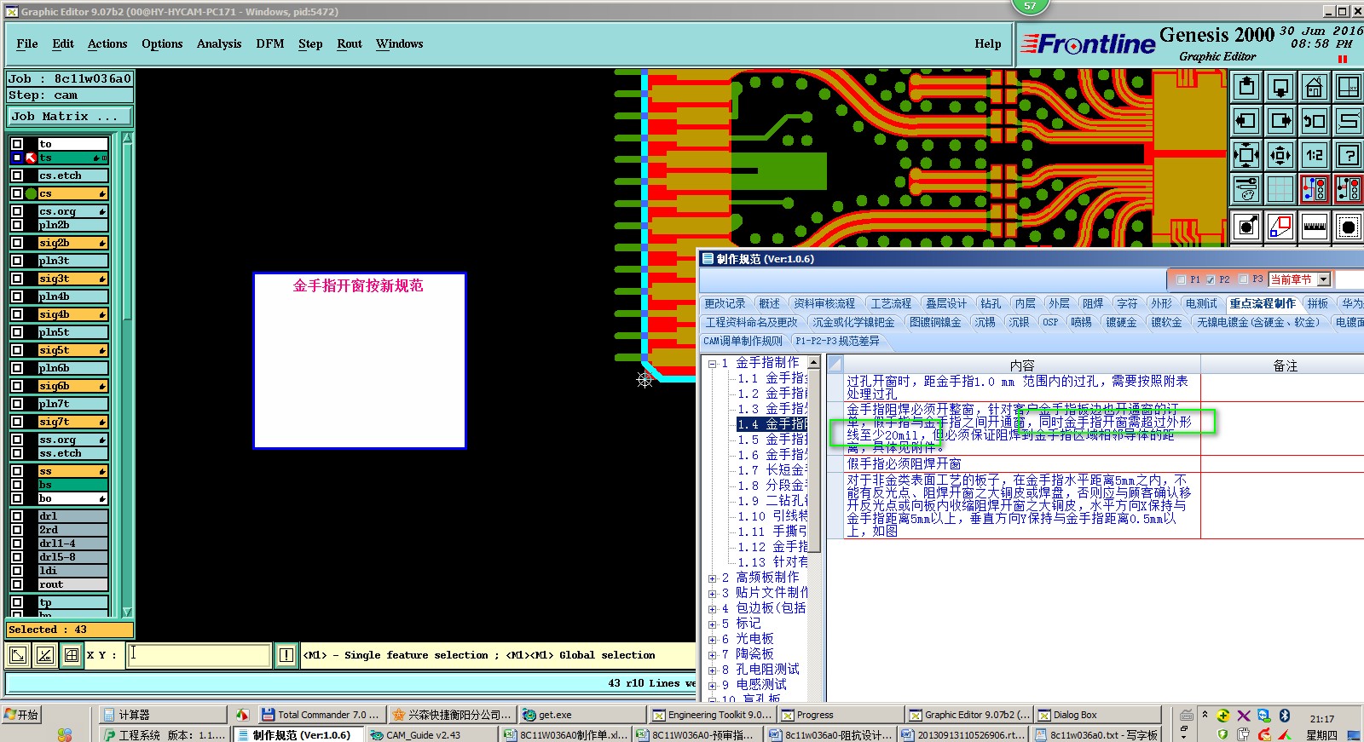Open the DFM menu
The height and width of the screenshot is (742, 1364).
point(270,44)
